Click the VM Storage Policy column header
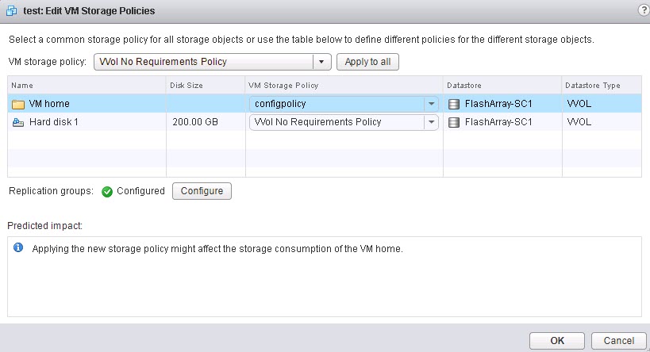 [x=344, y=86]
